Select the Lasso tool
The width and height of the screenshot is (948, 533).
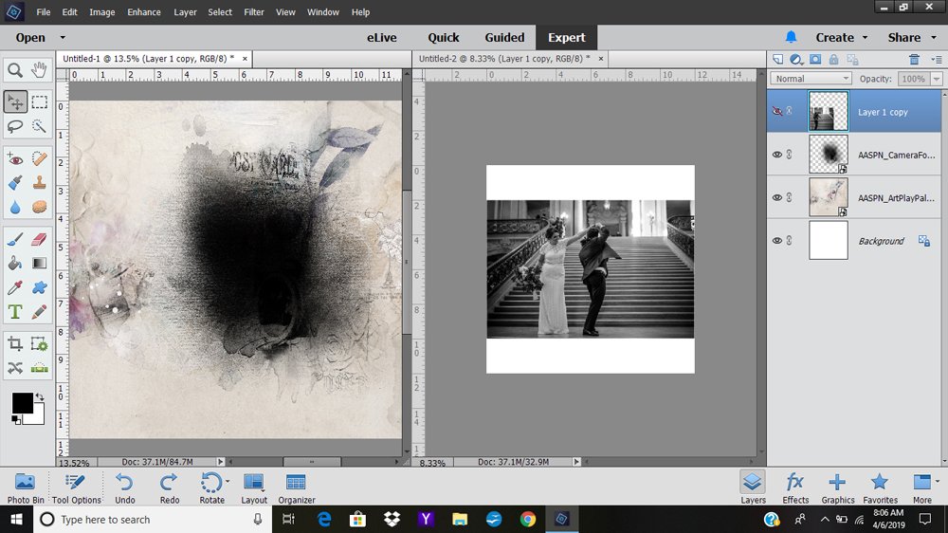coord(15,126)
